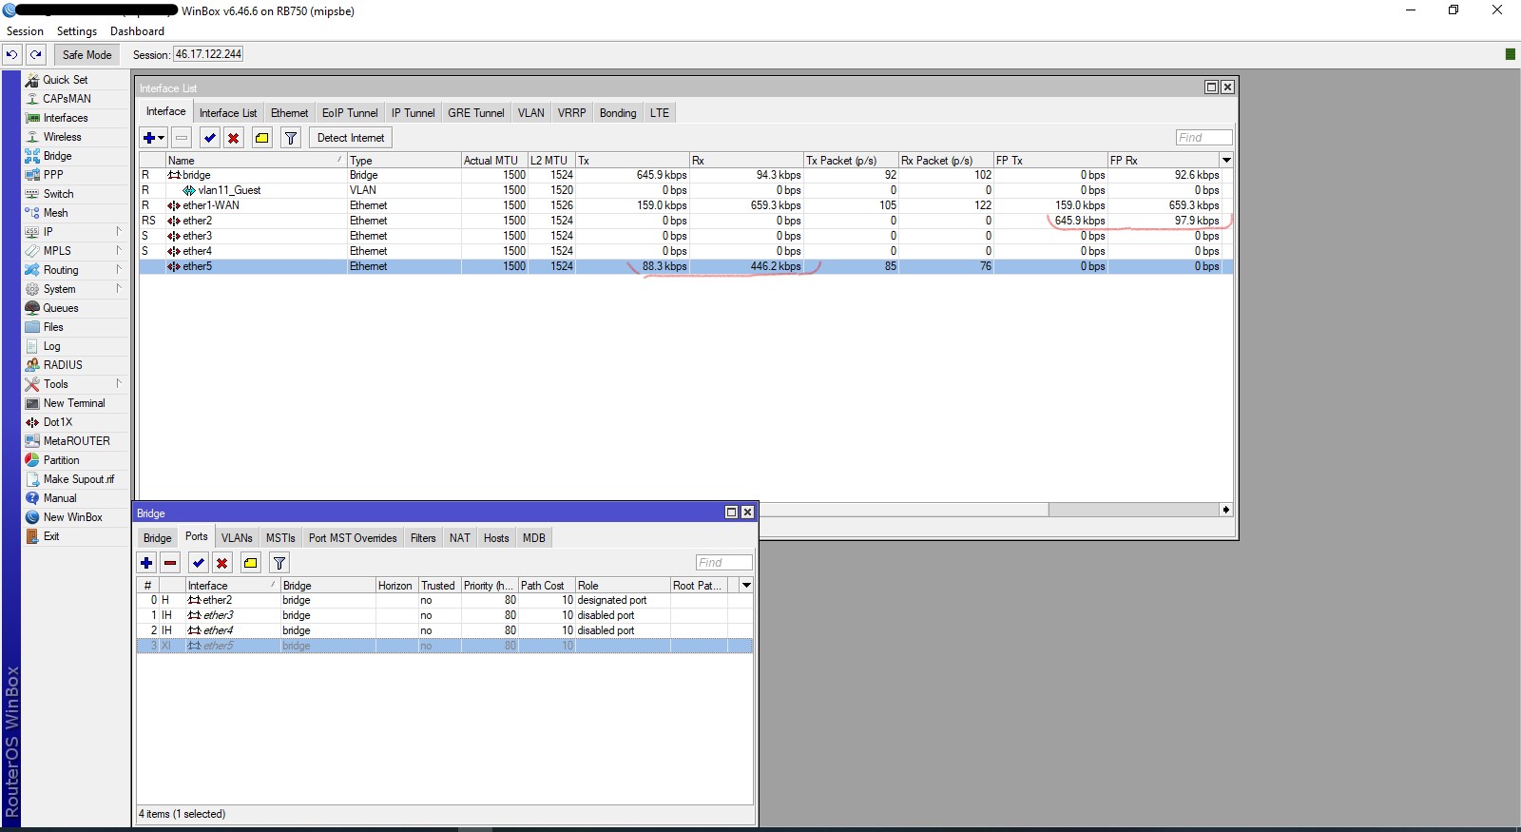Image resolution: width=1521 pixels, height=832 pixels.
Task: Disable selected bridge port with red X
Action: point(222,563)
